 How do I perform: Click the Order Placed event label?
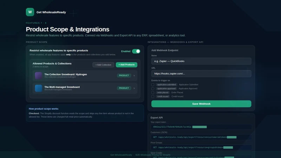[x=177, y=92]
